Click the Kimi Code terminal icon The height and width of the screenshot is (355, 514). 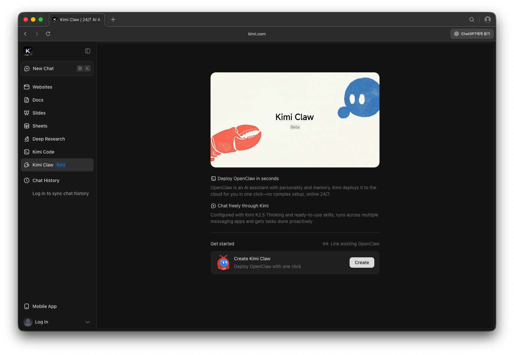pos(27,152)
